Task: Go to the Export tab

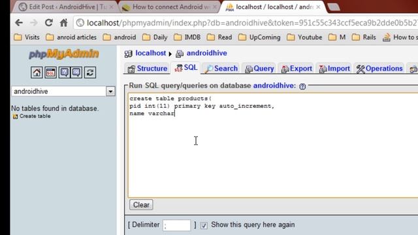Action: point(297,69)
